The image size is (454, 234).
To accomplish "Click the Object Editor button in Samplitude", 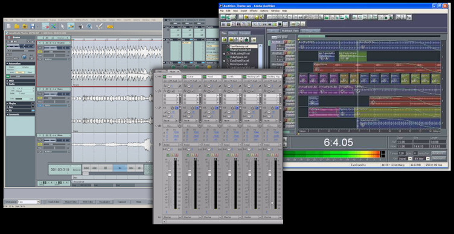I will pos(71,201).
